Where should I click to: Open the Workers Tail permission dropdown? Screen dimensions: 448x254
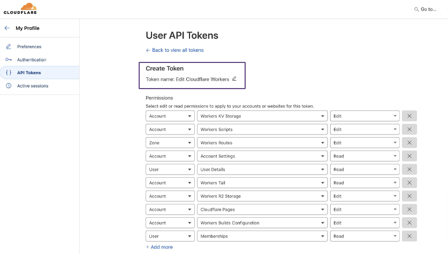(x=262, y=183)
